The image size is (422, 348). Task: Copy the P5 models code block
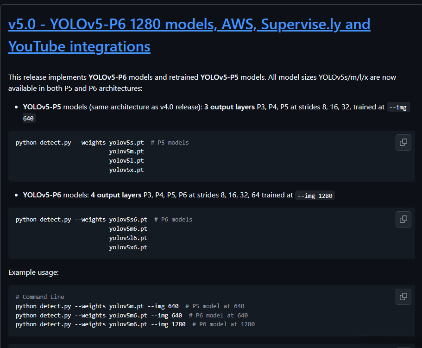403,142
